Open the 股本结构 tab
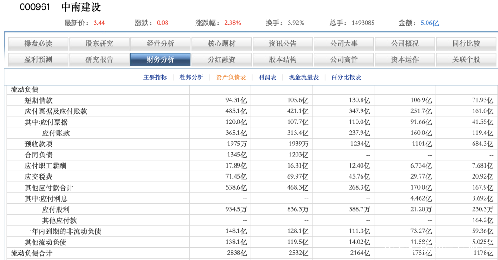Screen dimensions: 498x260 click(283, 60)
